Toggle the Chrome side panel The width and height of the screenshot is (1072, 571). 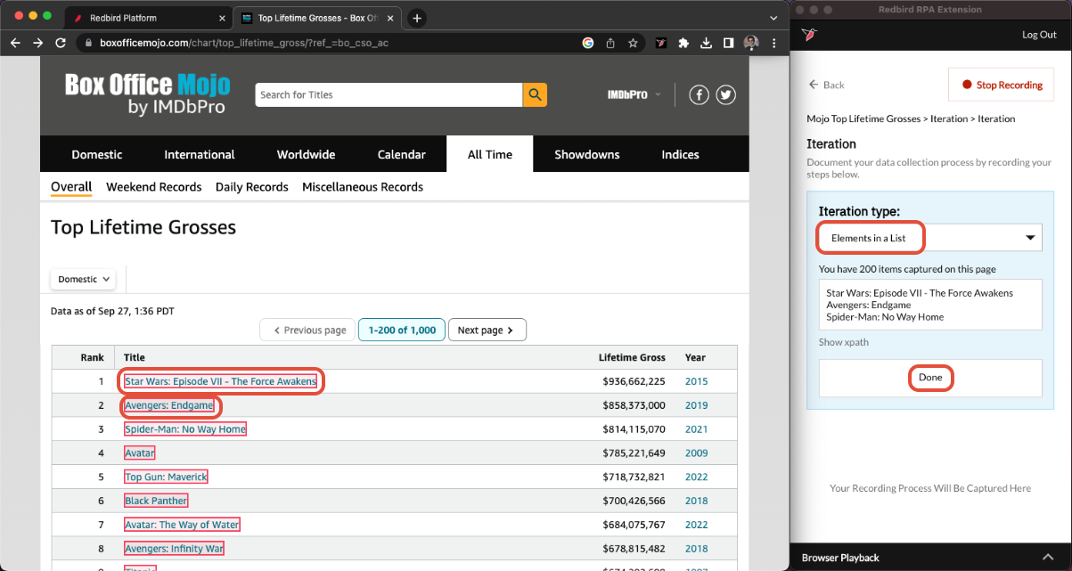(x=728, y=43)
